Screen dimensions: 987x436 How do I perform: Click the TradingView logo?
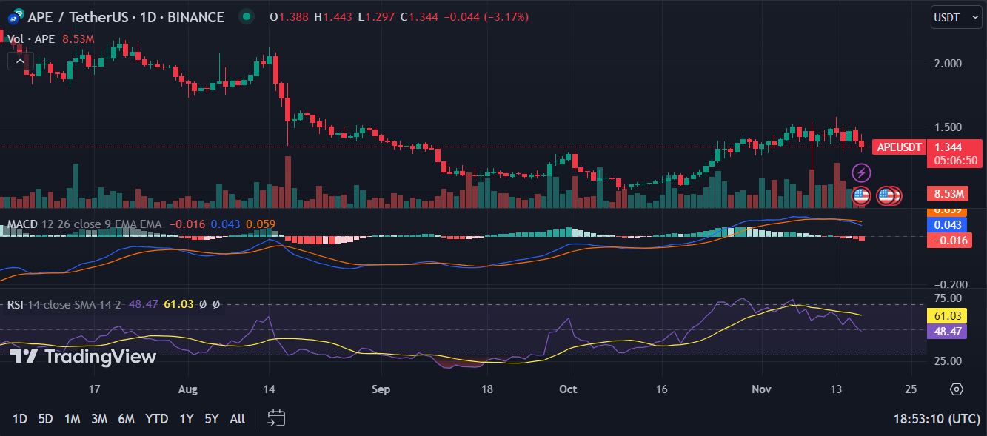point(84,357)
